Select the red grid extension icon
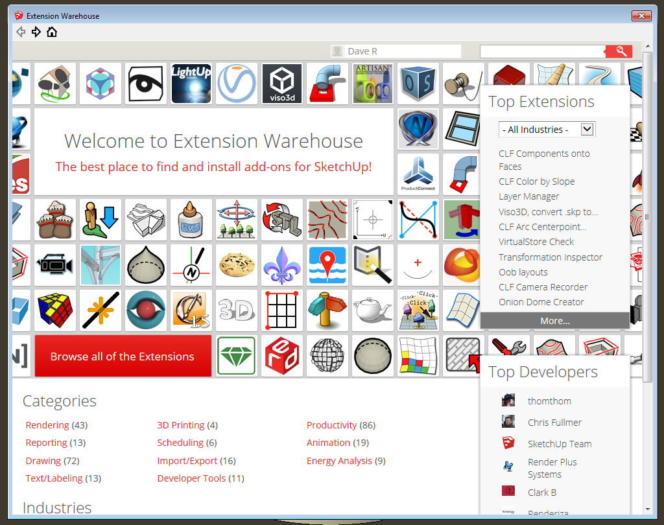664x525 pixels. click(x=282, y=310)
